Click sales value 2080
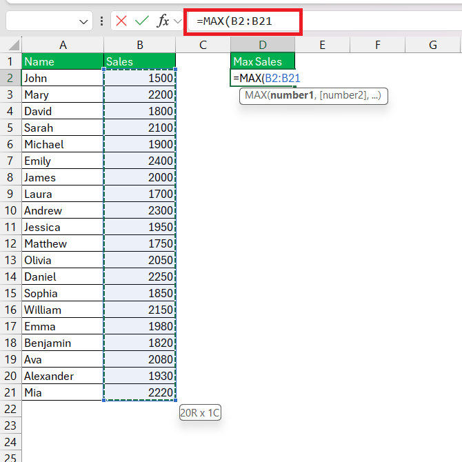Screen dimensions: 462x462 pos(140,359)
